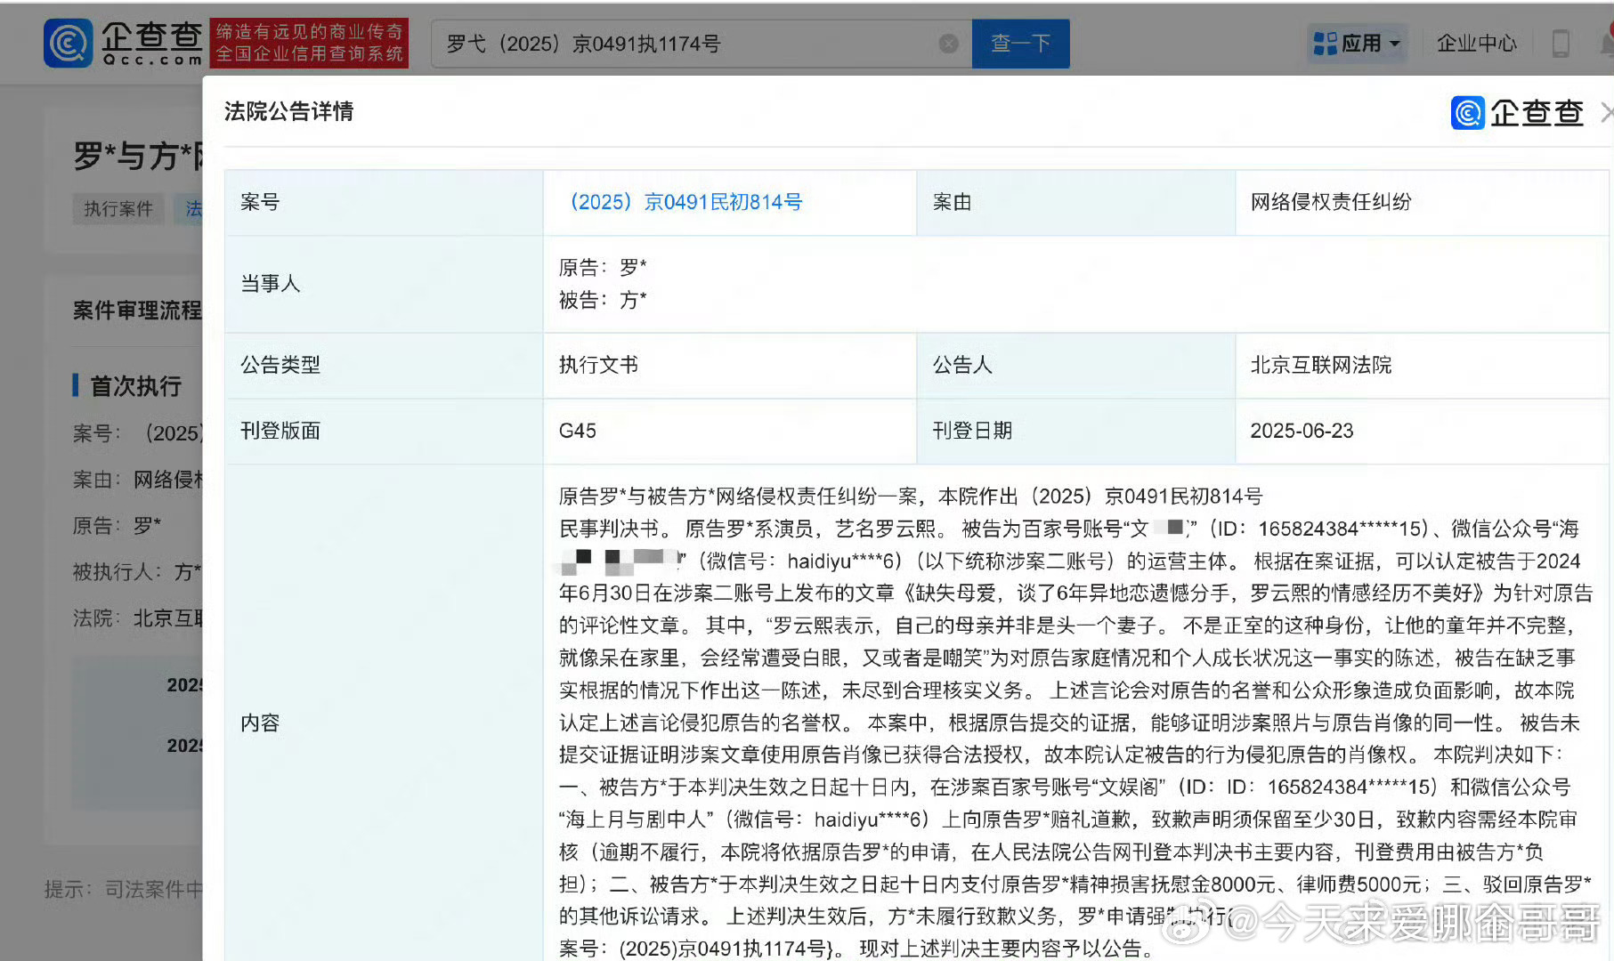Screen dimensions: 1614x961
Task: Click the red slogan banner beside logo
Action: (x=309, y=43)
